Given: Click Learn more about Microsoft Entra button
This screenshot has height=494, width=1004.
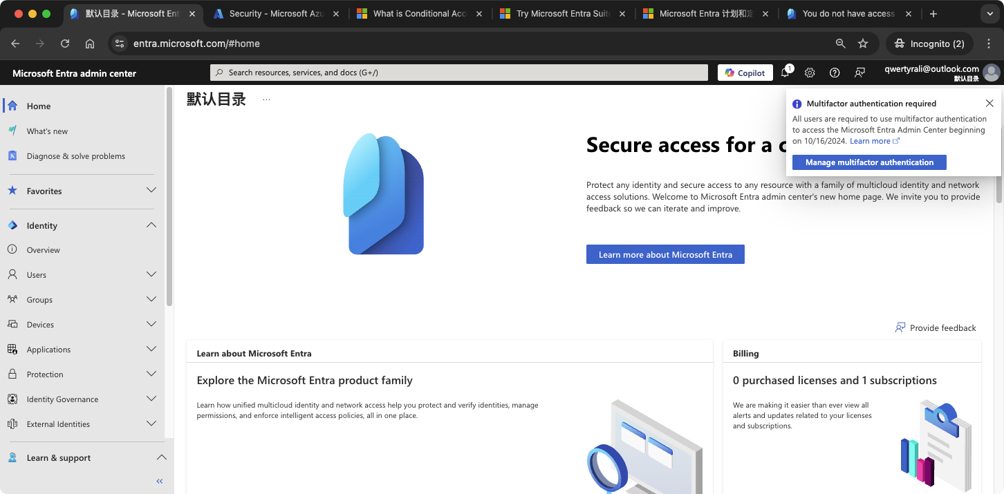Looking at the screenshot, I should coord(665,254).
